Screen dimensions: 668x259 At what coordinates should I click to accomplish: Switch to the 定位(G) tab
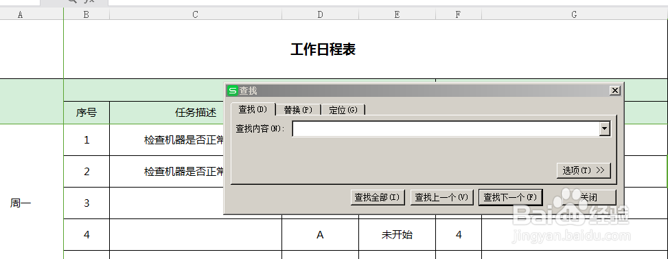(x=343, y=110)
